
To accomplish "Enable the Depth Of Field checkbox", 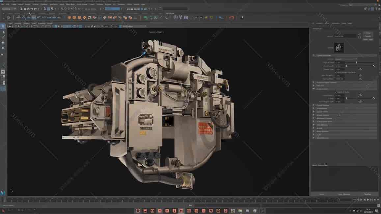I will [x=336, y=92].
